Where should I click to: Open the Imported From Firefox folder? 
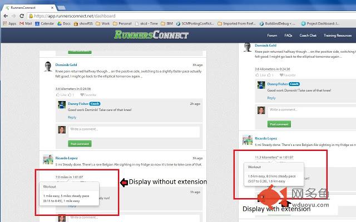coord(236,23)
